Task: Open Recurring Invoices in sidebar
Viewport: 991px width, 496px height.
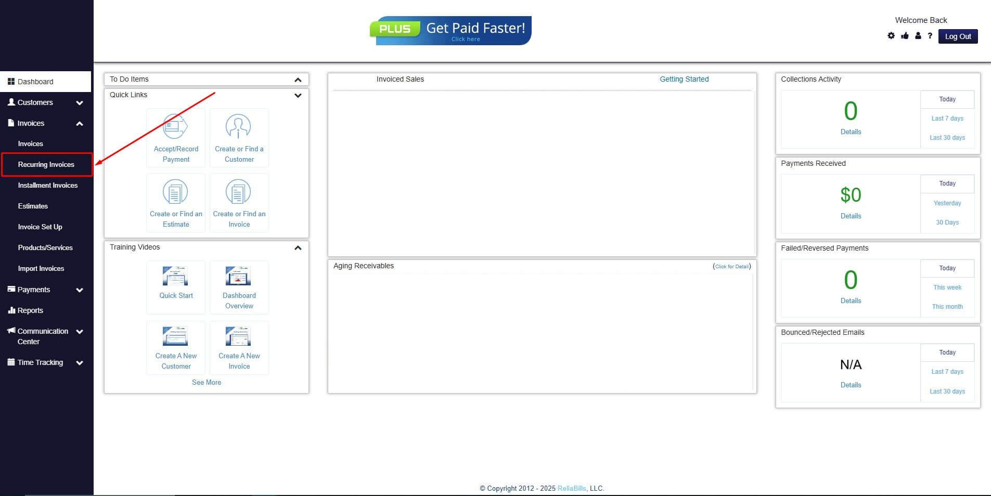Action: coord(46,165)
